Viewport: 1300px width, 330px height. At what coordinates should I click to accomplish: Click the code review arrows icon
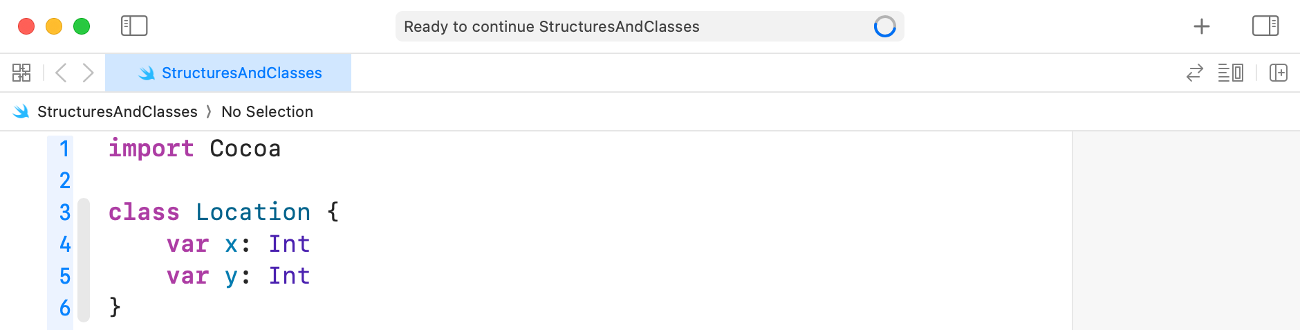click(1194, 73)
